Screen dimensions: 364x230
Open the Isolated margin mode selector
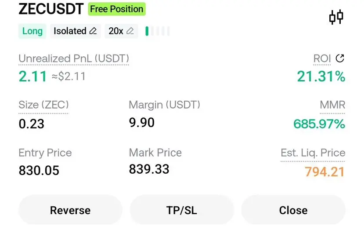click(x=75, y=31)
